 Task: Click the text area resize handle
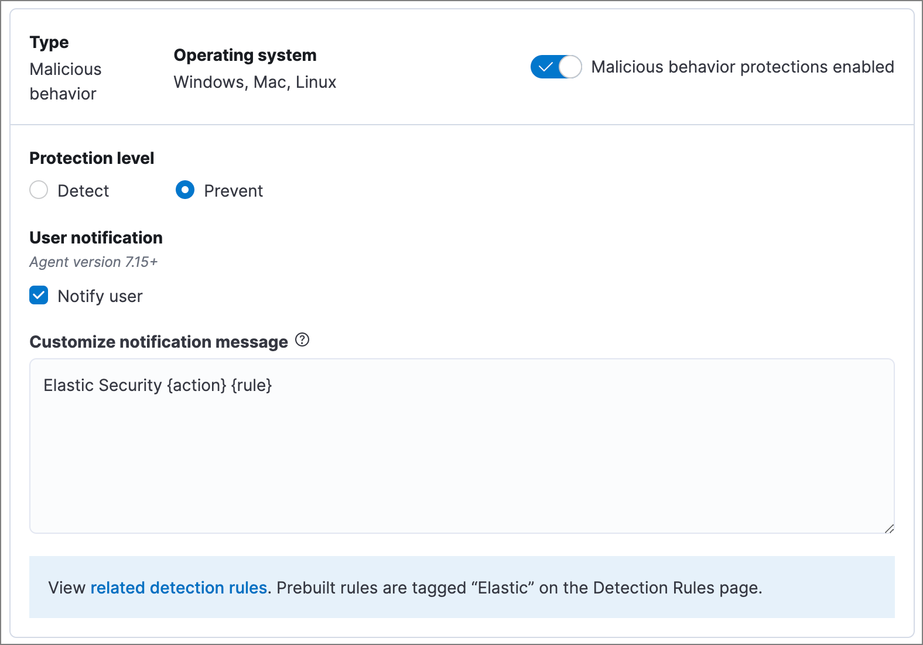(889, 528)
